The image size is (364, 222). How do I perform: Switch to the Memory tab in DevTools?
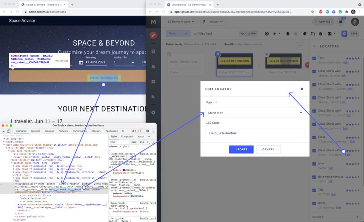point(96,131)
